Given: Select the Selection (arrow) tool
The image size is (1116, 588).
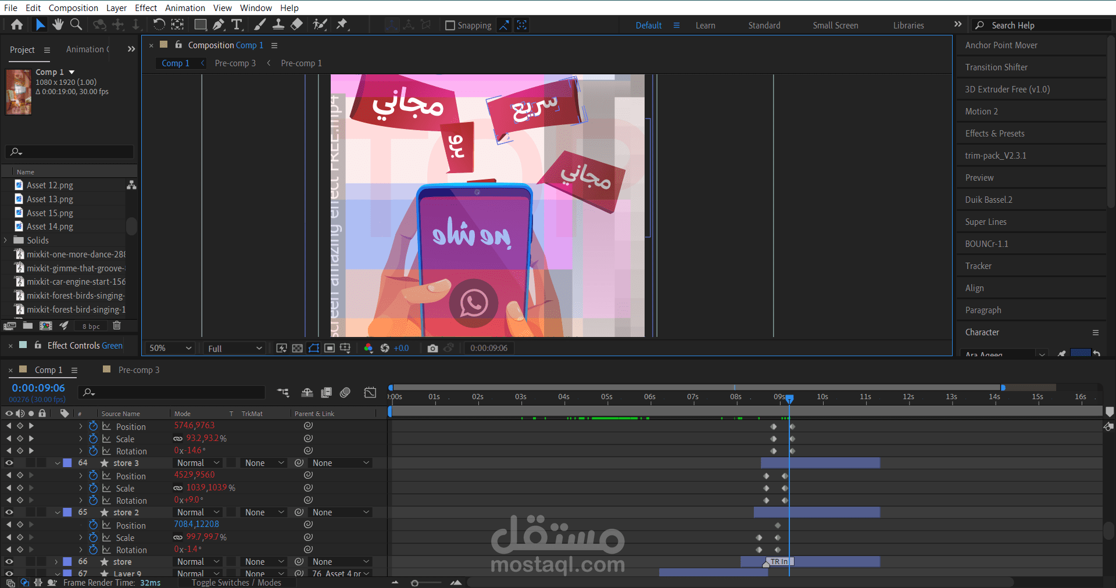Looking at the screenshot, I should click(x=40, y=24).
